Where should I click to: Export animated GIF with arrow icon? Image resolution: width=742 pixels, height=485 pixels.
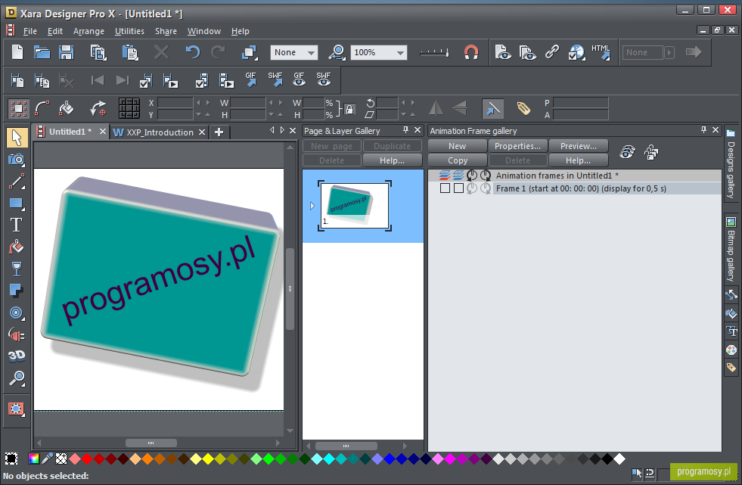(x=251, y=80)
